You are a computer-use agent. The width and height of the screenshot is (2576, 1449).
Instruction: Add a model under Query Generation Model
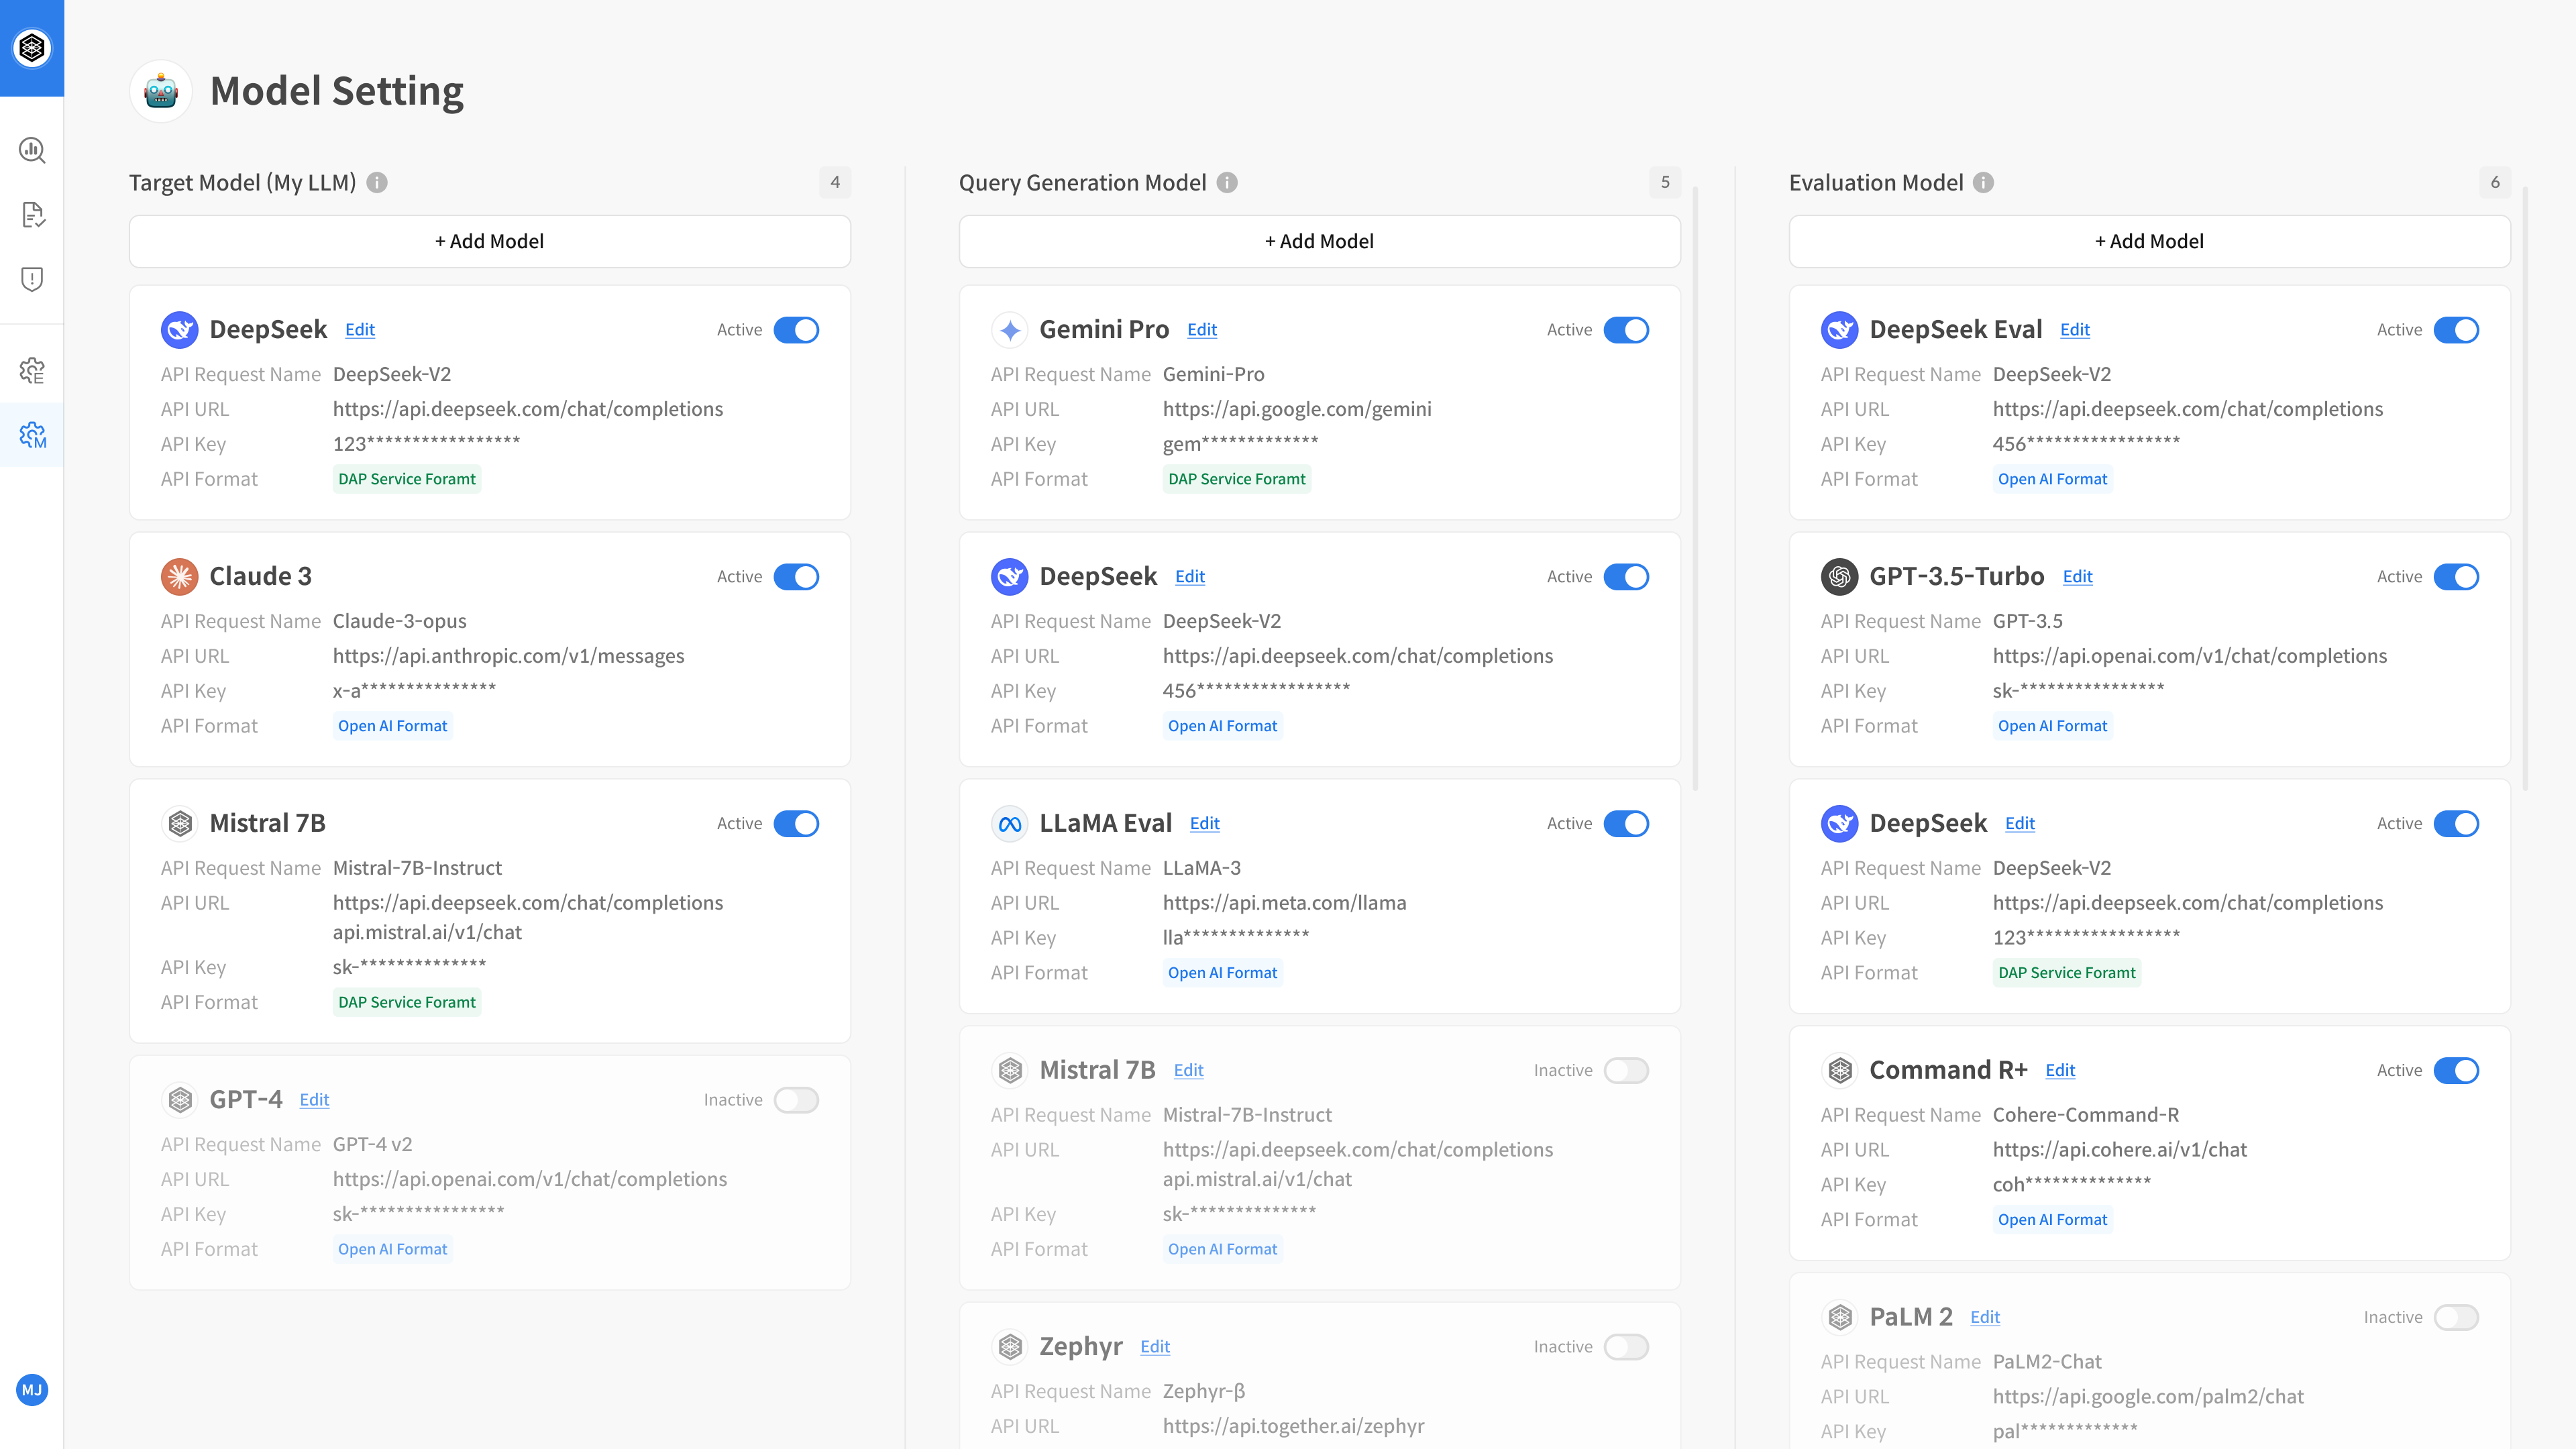coord(1320,241)
